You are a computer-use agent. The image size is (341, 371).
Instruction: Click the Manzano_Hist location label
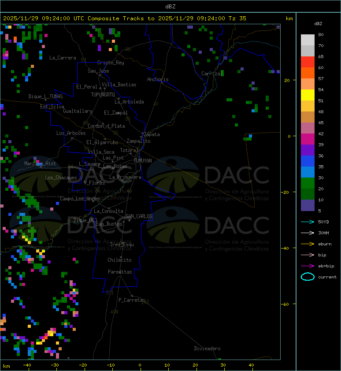[x=40, y=163]
